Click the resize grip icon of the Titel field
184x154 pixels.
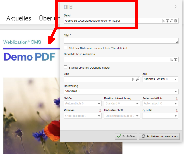pyautogui.click(x=177, y=42)
